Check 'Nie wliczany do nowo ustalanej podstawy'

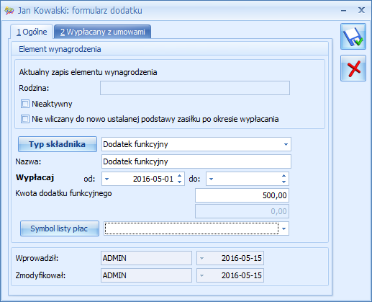click(x=25, y=119)
